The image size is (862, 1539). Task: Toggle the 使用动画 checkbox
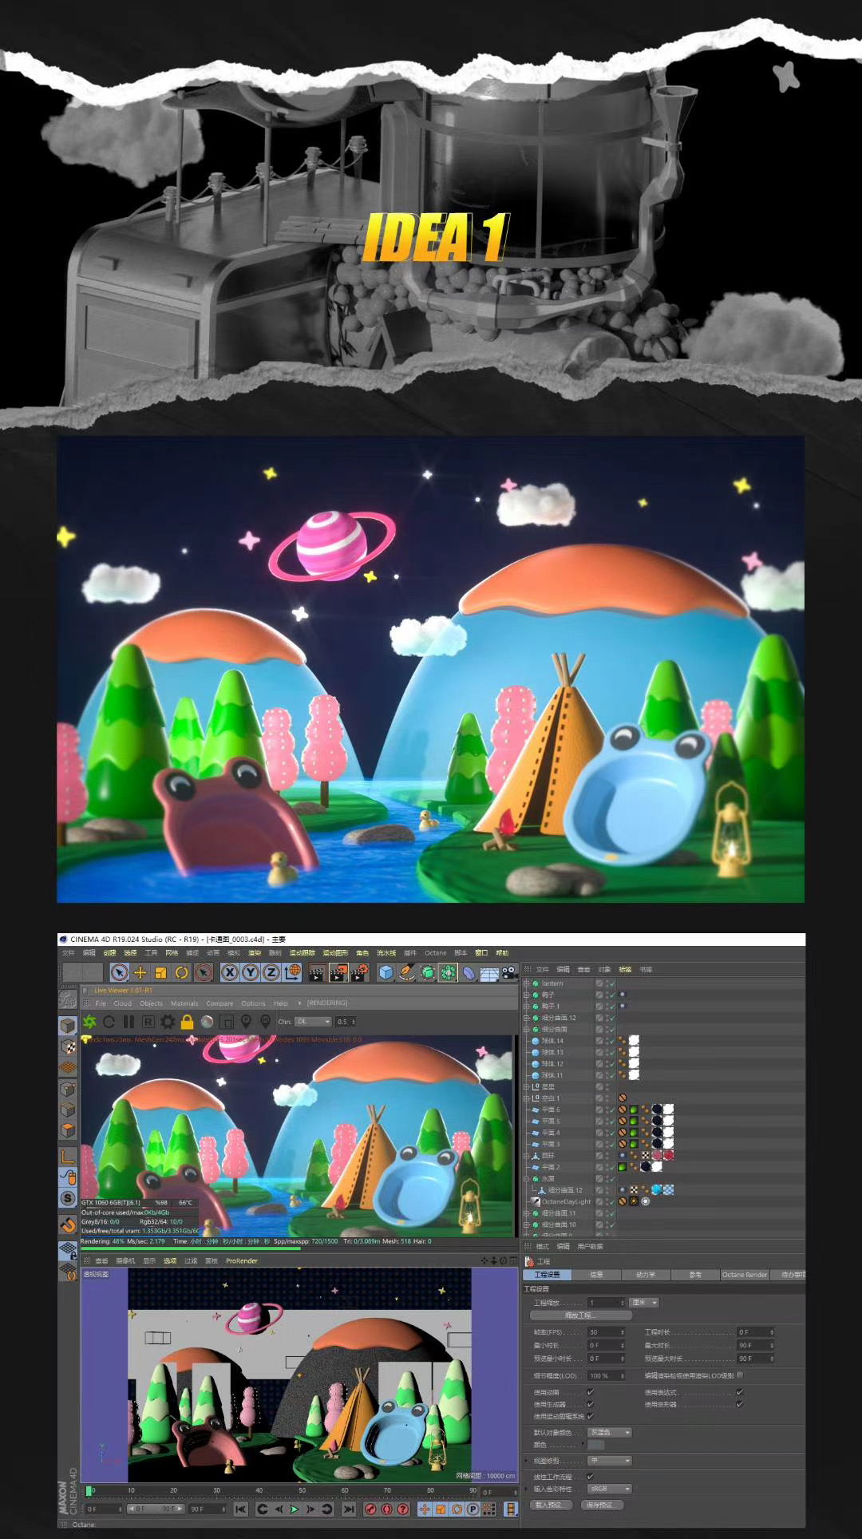tap(591, 1392)
